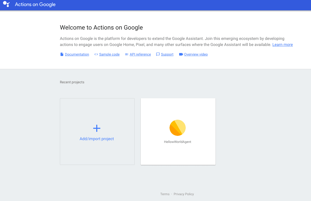This screenshot has height=201, width=311.
Task: Open the API reference link
Action: (x=140, y=54)
